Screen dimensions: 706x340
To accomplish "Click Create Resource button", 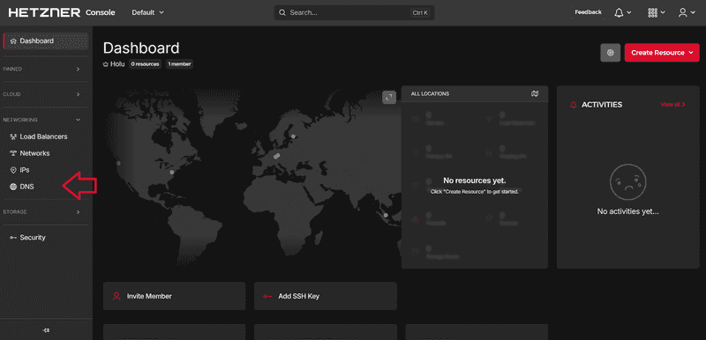I will coord(661,53).
